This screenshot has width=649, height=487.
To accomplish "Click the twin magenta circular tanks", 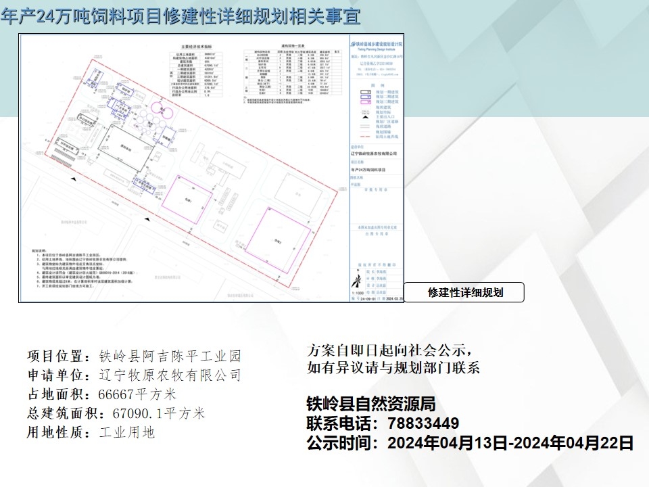I will pos(162,110).
